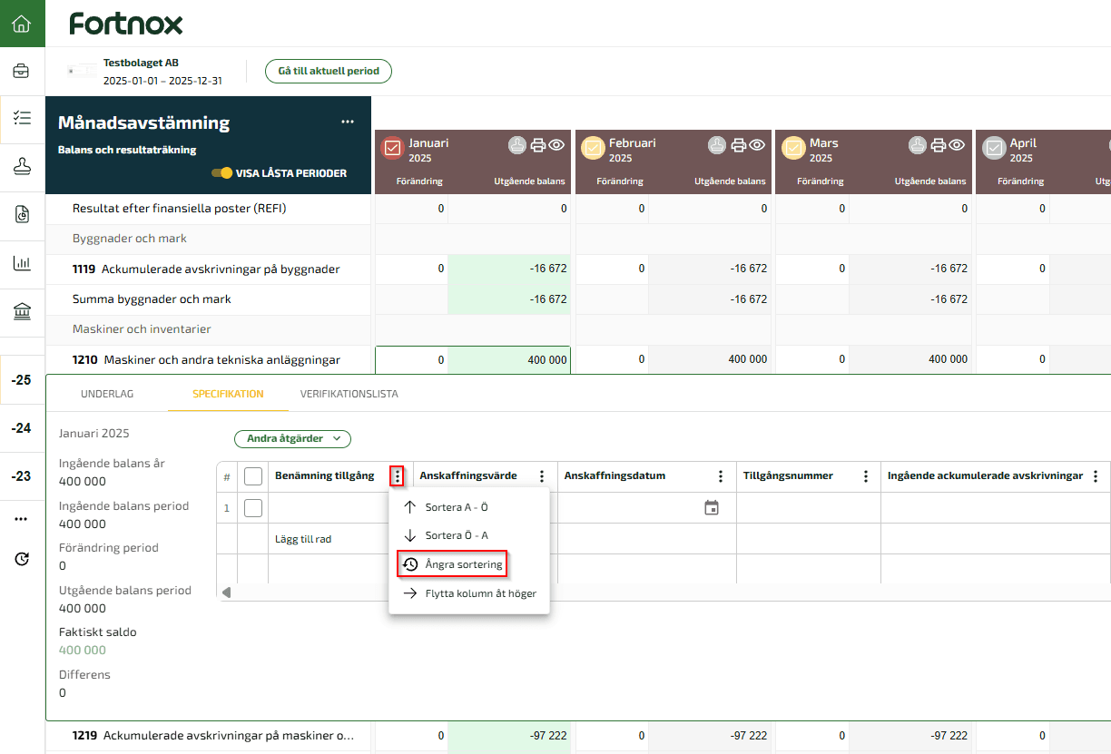Click the stamp icon for Januari
Image resolution: width=1111 pixels, height=754 pixels.
click(x=516, y=145)
